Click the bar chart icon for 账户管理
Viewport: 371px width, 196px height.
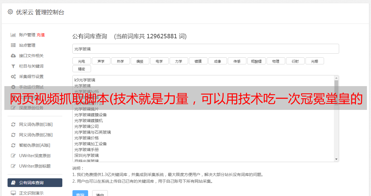coord(13,35)
